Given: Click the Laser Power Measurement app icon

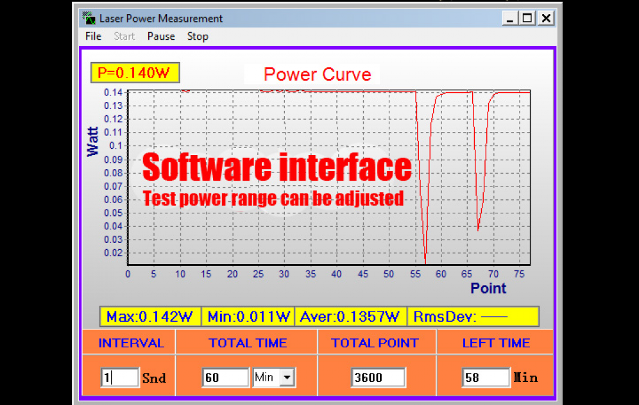Looking at the screenshot, I should (x=89, y=19).
